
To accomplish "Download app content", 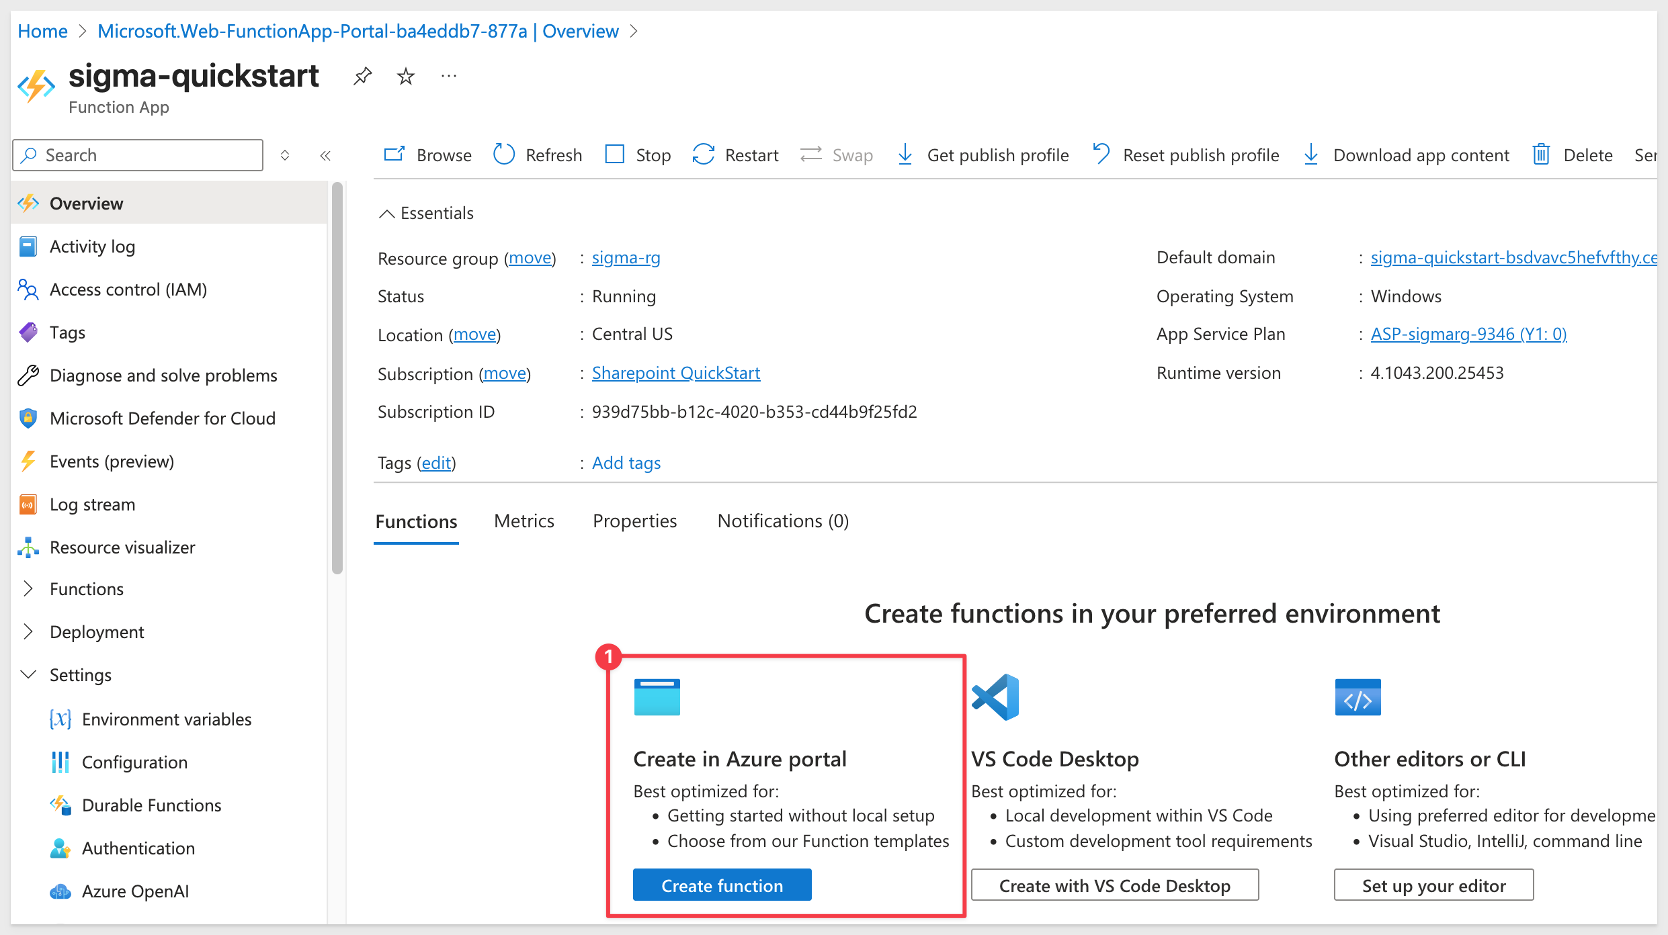I will click(x=1406, y=155).
